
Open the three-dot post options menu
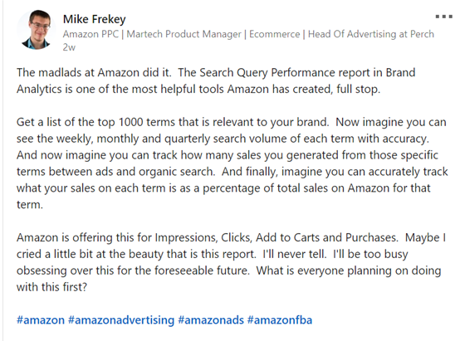[x=443, y=17]
